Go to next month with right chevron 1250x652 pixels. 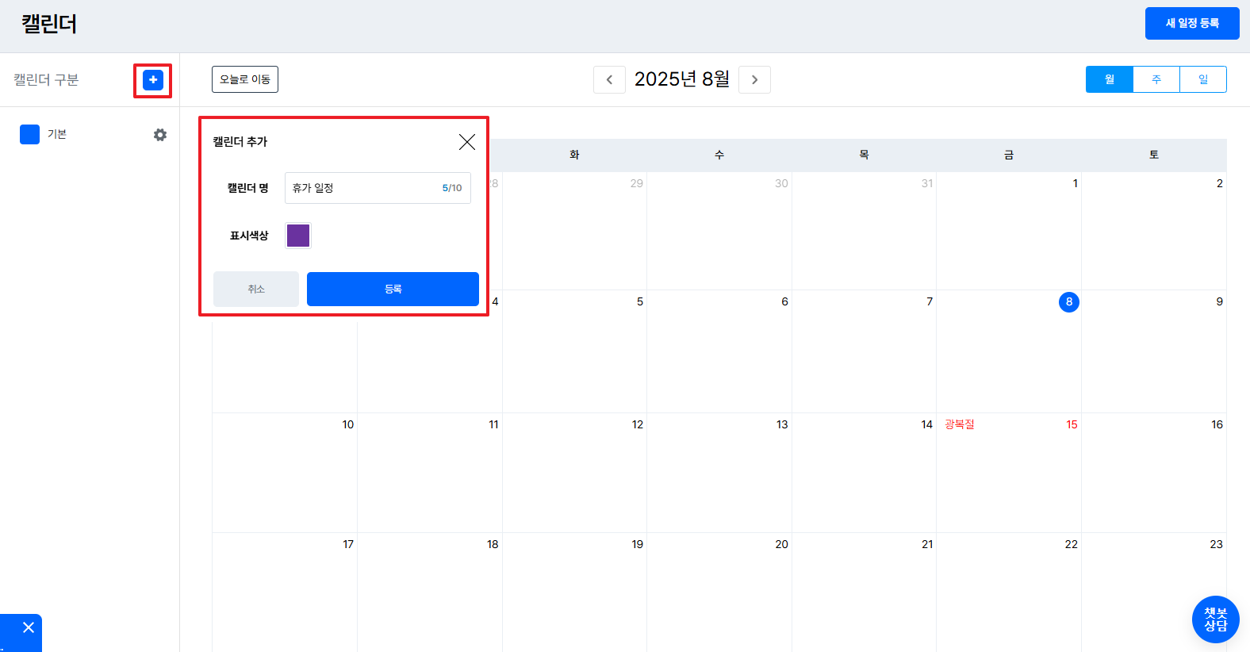pos(754,79)
